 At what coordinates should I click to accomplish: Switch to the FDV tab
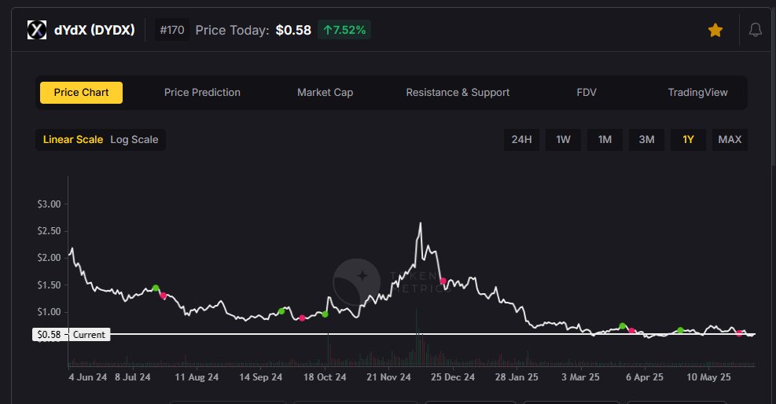pyautogui.click(x=587, y=93)
